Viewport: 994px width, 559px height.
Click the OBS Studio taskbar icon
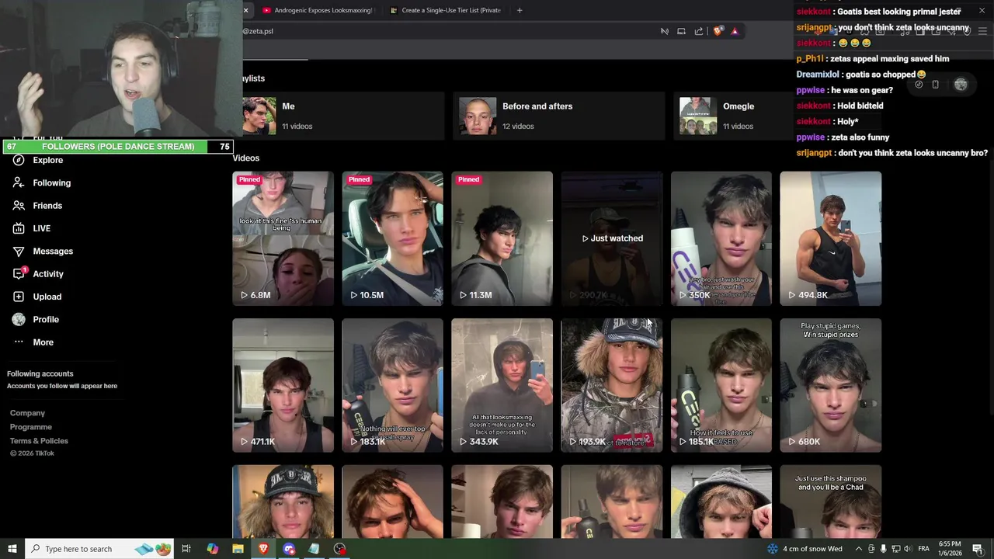point(340,549)
